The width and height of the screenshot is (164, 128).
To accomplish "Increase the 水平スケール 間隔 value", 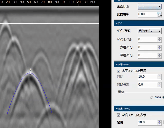I will 159,76.
